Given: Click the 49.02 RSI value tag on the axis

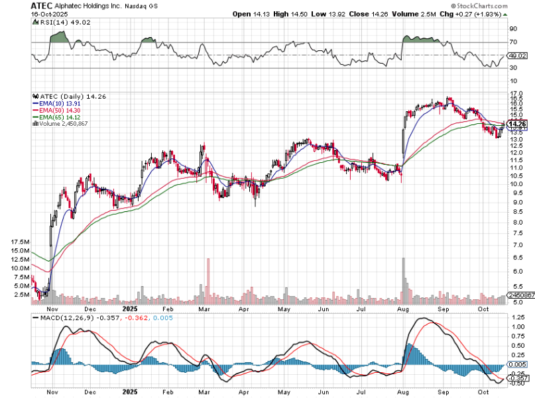Looking at the screenshot, I should (517, 56).
